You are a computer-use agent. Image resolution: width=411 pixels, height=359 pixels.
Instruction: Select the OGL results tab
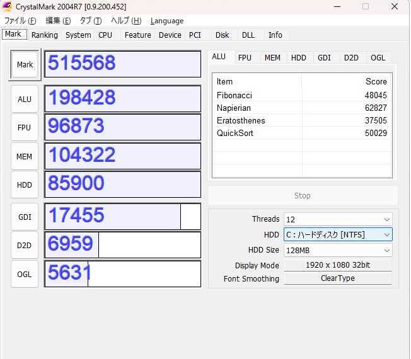[378, 57]
